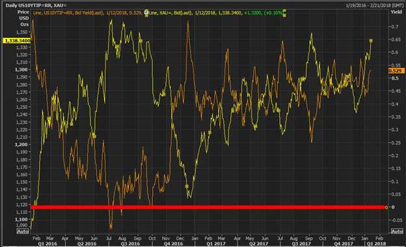Click the orange 0.529 yield tag
Viewport: 406px width, 247px height.
(x=396, y=71)
